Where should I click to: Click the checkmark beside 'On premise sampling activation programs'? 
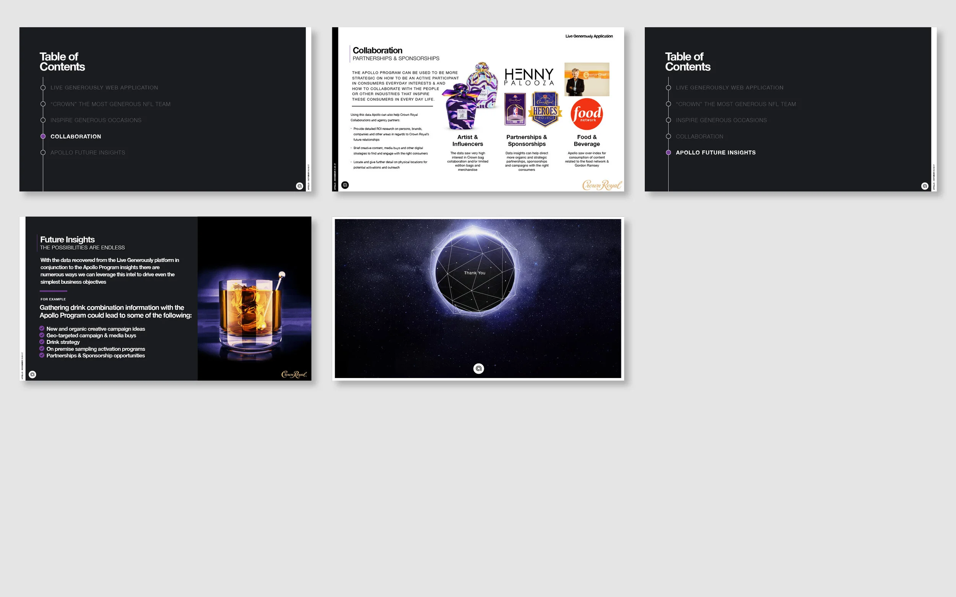click(42, 349)
